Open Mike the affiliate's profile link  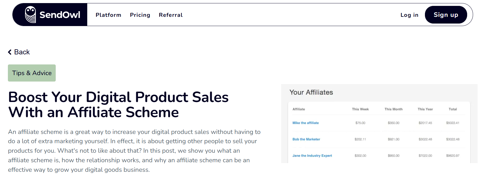(305, 123)
